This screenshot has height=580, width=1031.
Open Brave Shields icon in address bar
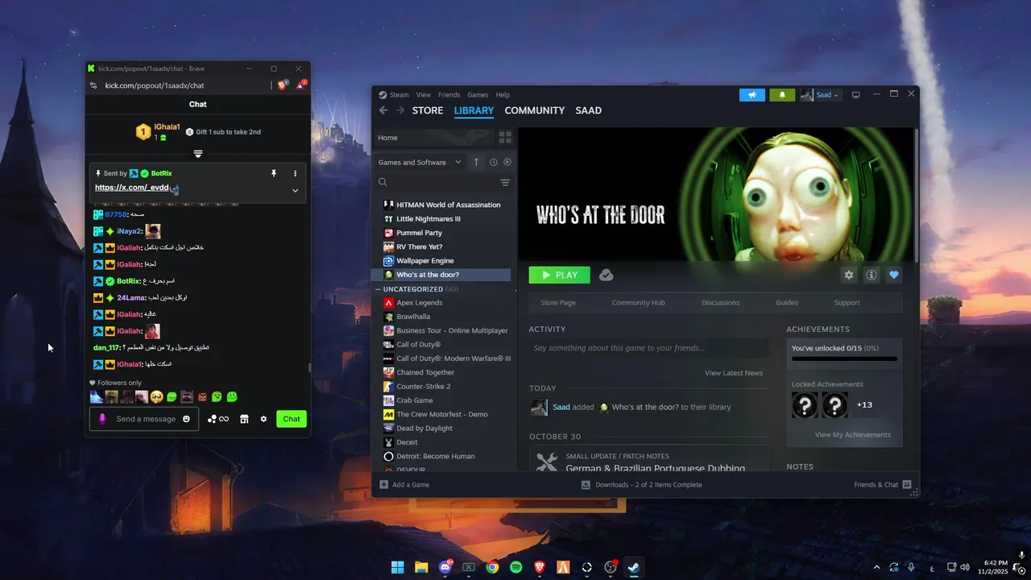[283, 85]
